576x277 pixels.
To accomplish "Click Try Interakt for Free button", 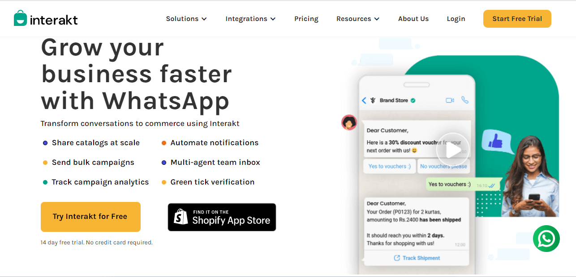I will (90, 217).
